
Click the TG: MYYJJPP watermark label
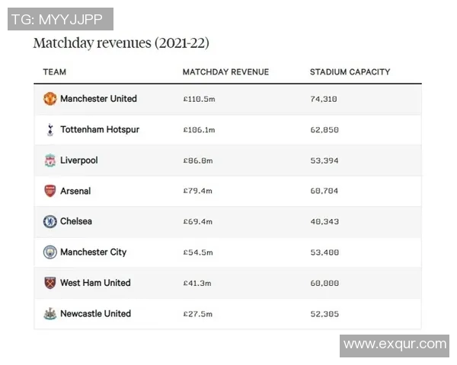[x=61, y=18]
